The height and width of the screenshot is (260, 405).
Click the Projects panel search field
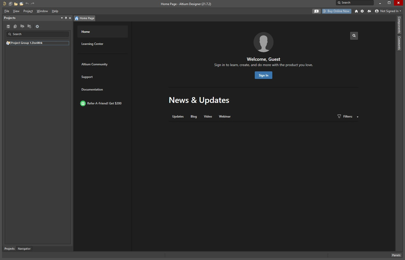pyautogui.click(x=38, y=34)
